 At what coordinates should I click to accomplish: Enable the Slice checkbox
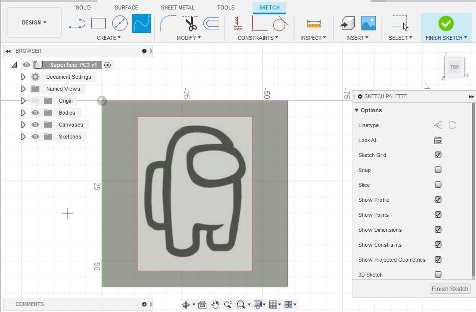tap(438, 184)
